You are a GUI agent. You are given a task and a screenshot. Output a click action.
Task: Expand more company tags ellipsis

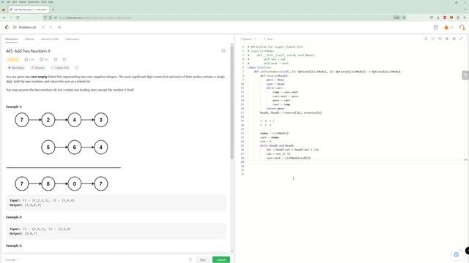click(76, 68)
